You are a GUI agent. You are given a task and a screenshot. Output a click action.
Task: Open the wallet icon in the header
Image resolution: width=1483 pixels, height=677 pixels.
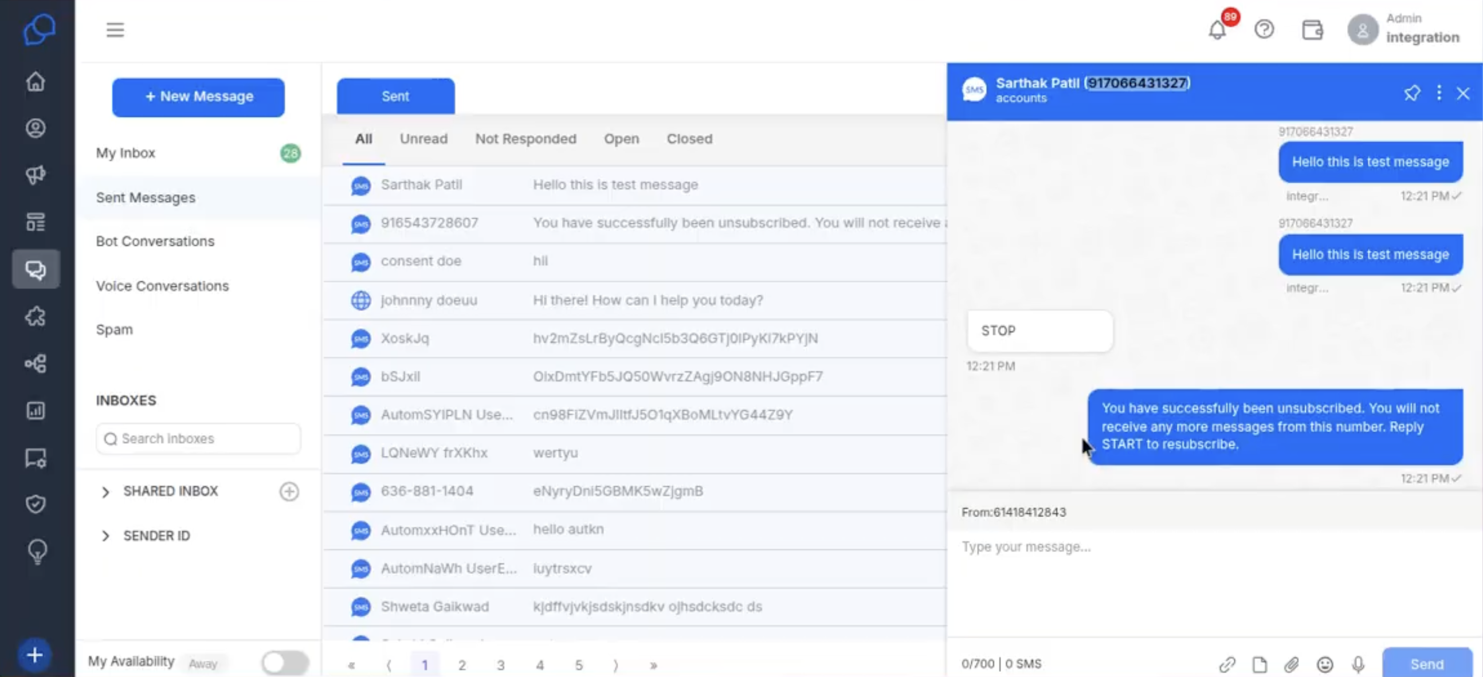tap(1313, 29)
